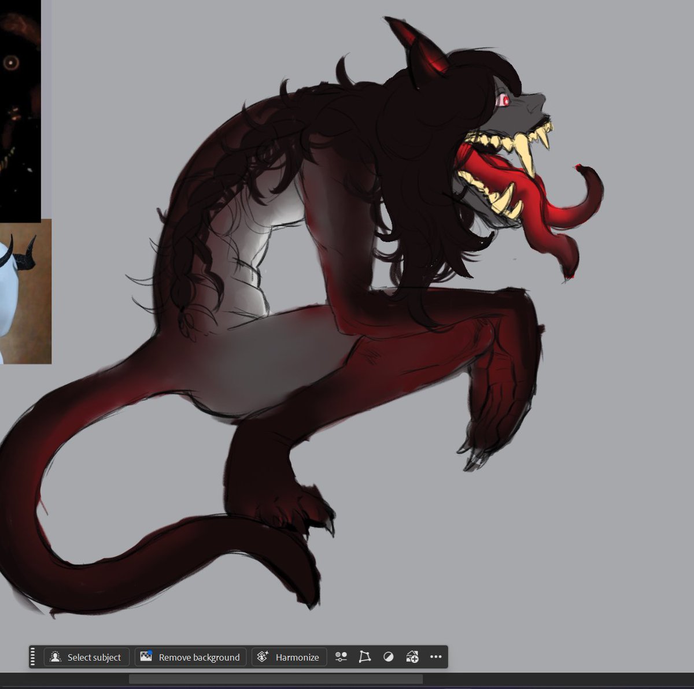The height and width of the screenshot is (689, 694).
Task: Click the badge on the Remove background icon
Action: [149, 653]
